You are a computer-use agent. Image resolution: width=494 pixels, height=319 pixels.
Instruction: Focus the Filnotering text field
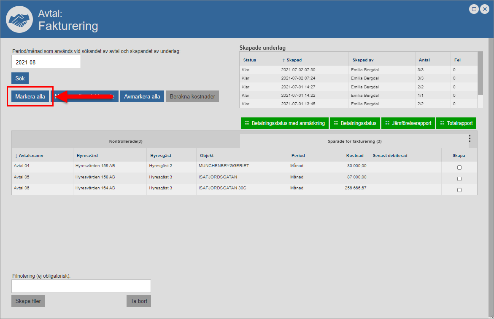pos(81,286)
